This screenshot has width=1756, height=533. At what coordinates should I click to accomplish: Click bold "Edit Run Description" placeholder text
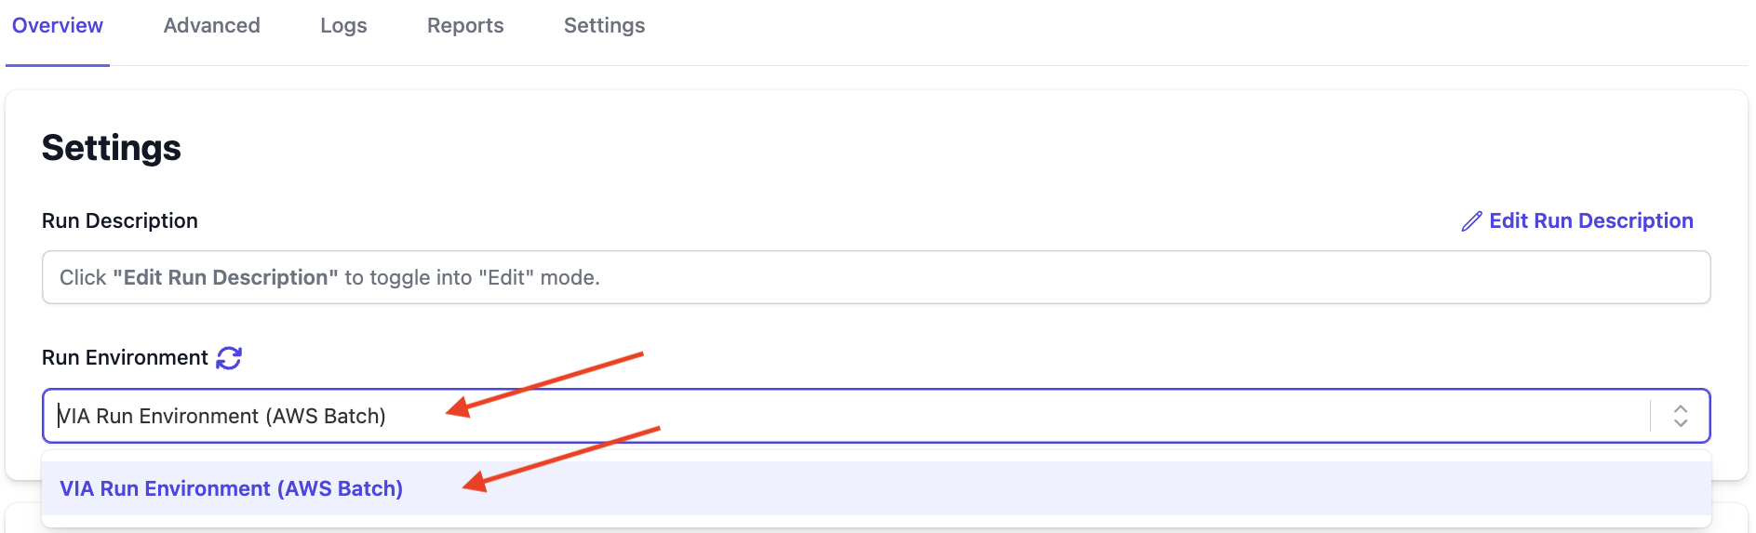tap(225, 278)
